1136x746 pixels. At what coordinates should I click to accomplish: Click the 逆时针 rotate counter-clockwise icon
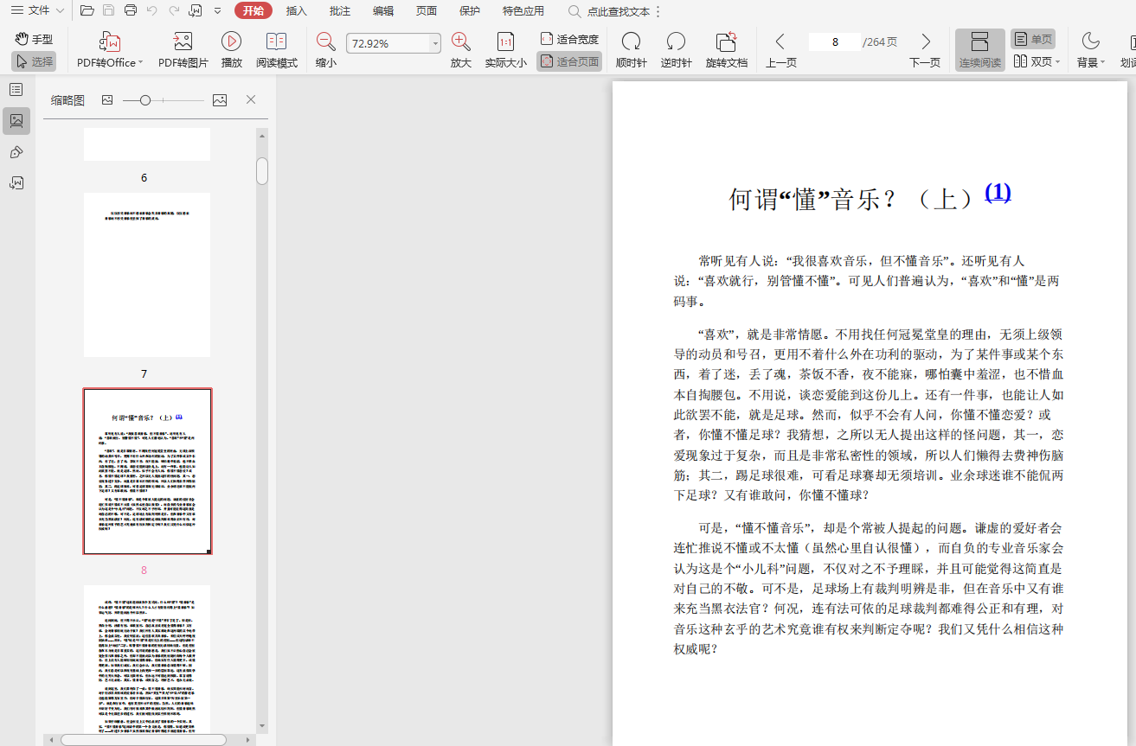coord(676,42)
